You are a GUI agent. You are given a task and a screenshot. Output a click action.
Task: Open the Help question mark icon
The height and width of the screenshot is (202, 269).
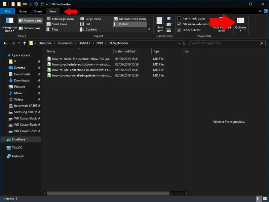coord(266,11)
